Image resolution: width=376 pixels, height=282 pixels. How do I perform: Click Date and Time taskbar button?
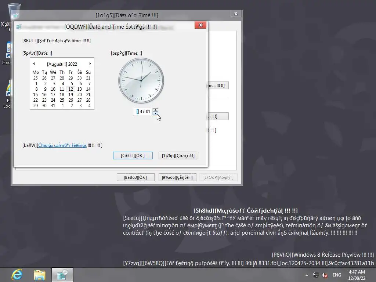tap(62, 275)
